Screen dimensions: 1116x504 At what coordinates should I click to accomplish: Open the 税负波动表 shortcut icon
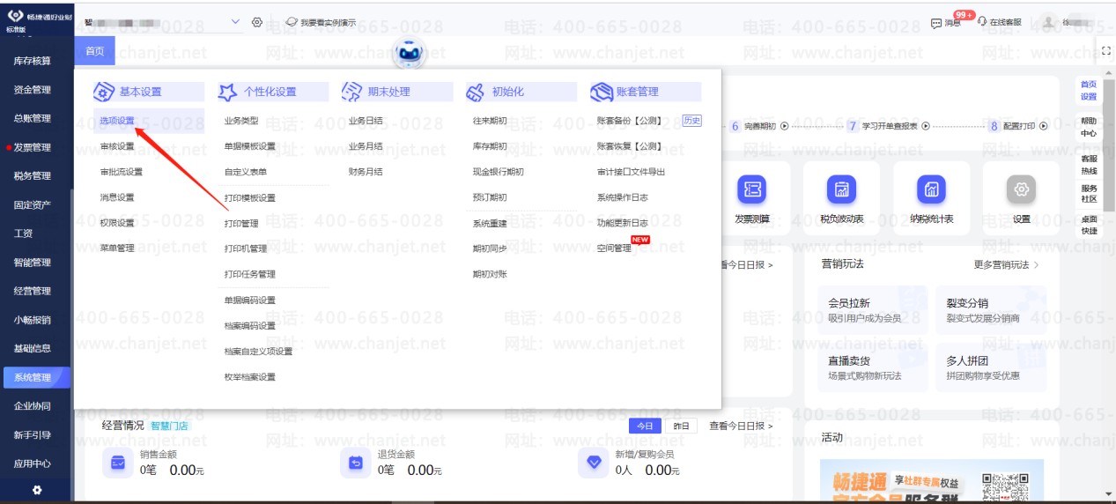pos(841,189)
